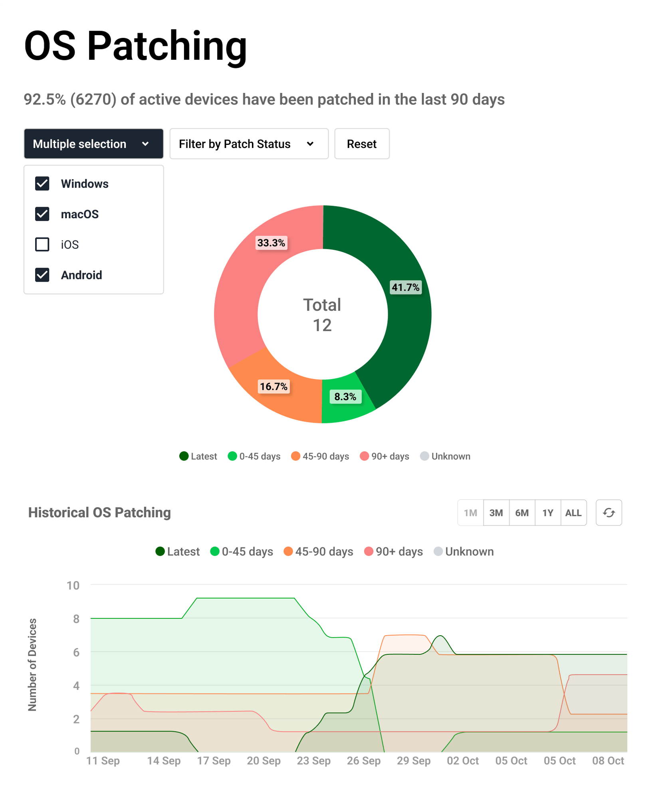
Task: Toggle 45-90 days dot in historical legend
Action: [288, 551]
